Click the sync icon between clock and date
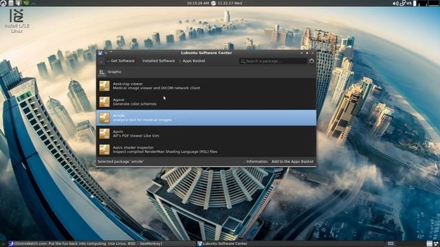The image size is (440, 247). click(213, 3)
